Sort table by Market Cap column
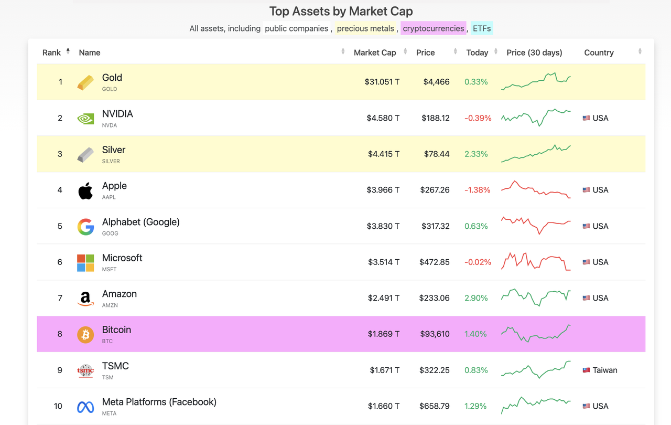The height and width of the screenshot is (425, 671). 375,52
